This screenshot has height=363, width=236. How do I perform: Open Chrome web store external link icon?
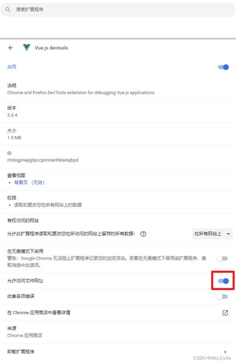point(225,313)
